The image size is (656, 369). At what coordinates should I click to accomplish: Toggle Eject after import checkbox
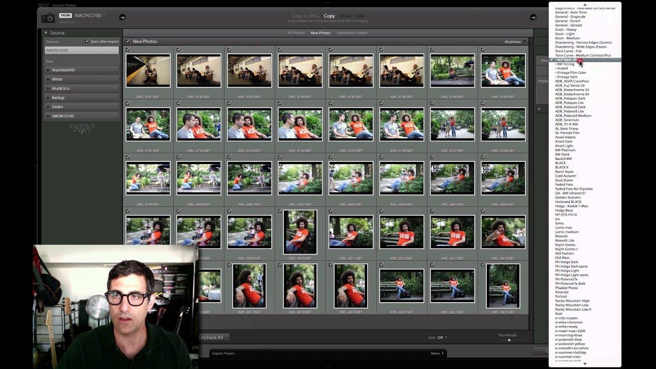click(87, 42)
